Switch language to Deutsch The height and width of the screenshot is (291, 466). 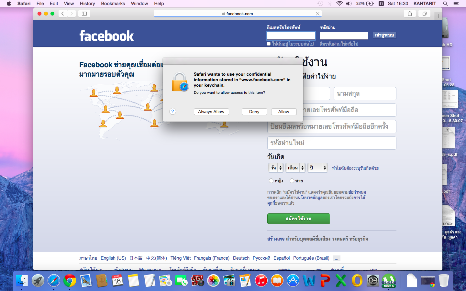point(241,258)
